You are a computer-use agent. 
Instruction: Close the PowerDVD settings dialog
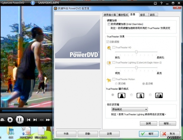(177, 8)
